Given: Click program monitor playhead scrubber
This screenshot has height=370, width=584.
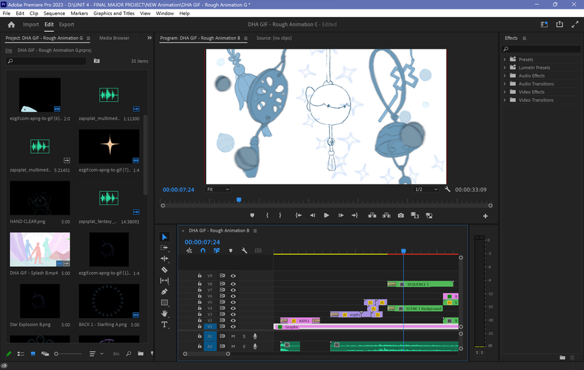Looking at the screenshot, I should click(x=239, y=200).
